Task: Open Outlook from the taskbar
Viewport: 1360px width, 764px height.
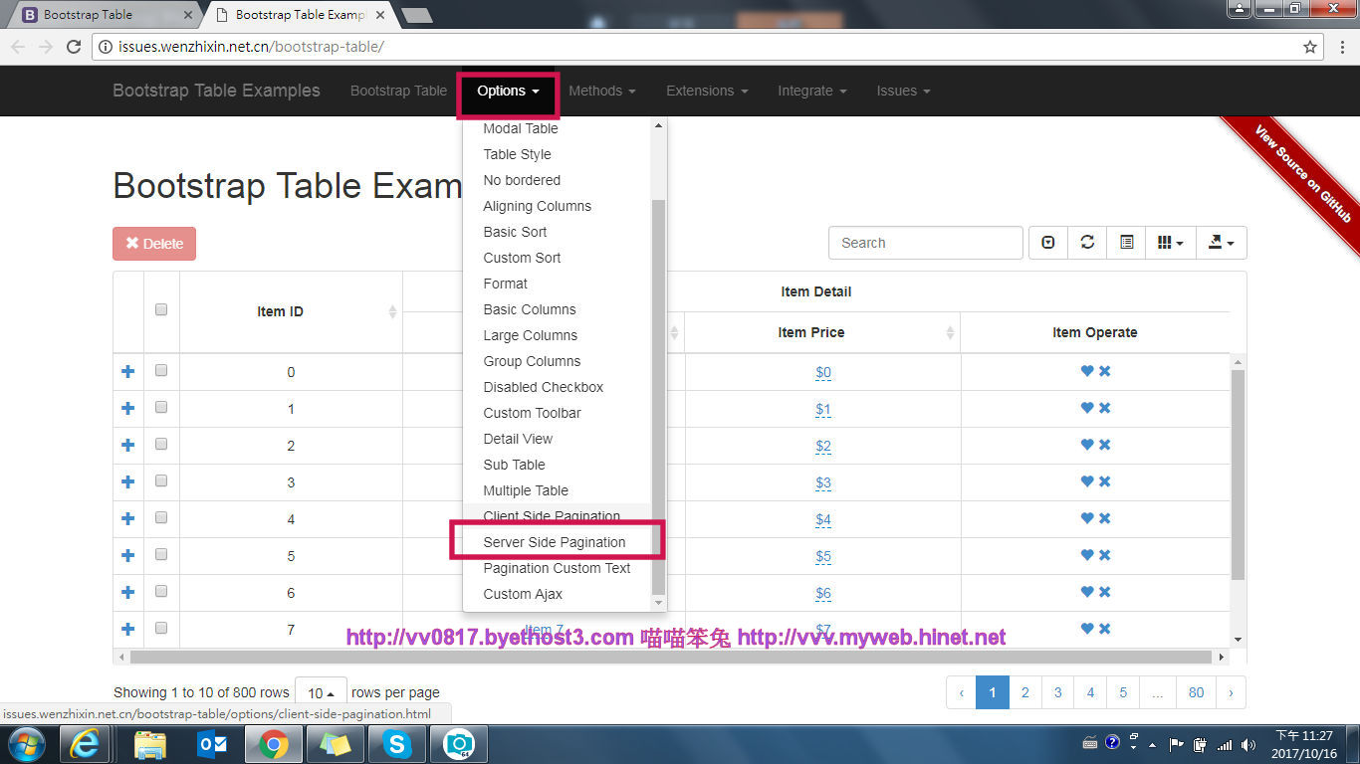Action: 213,744
